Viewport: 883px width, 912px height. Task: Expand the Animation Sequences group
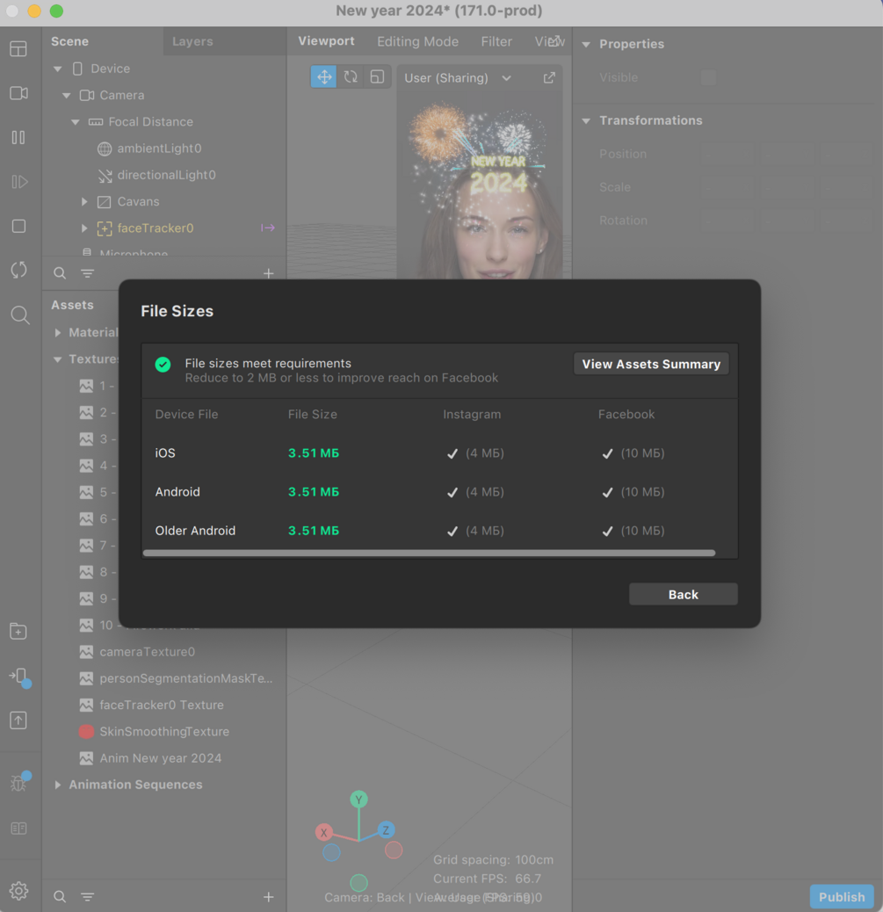(x=58, y=785)
